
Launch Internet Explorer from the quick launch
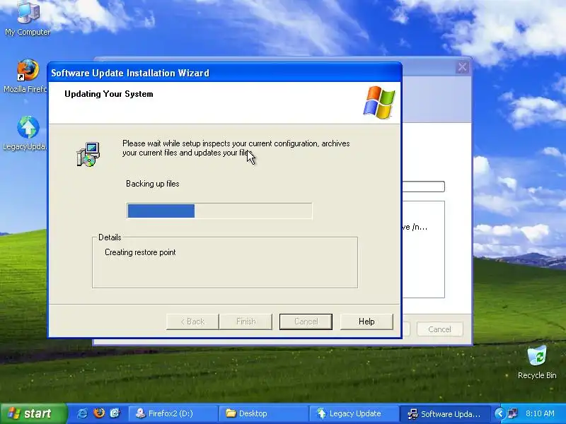click(x=82, y=413)
